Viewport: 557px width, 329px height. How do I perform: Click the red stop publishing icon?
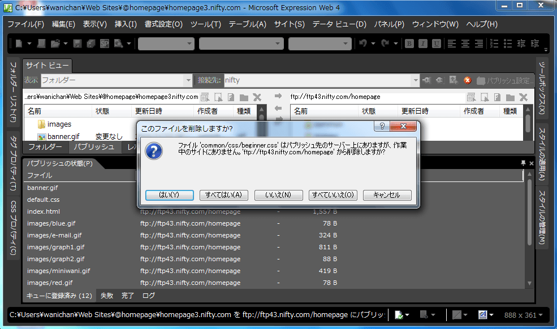pyautogui.click(x=468, y=80)
